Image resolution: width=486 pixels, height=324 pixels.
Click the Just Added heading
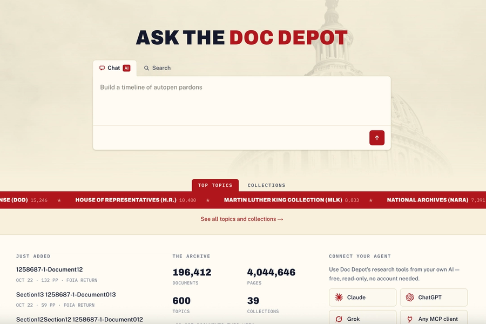(x=33, y=256)
